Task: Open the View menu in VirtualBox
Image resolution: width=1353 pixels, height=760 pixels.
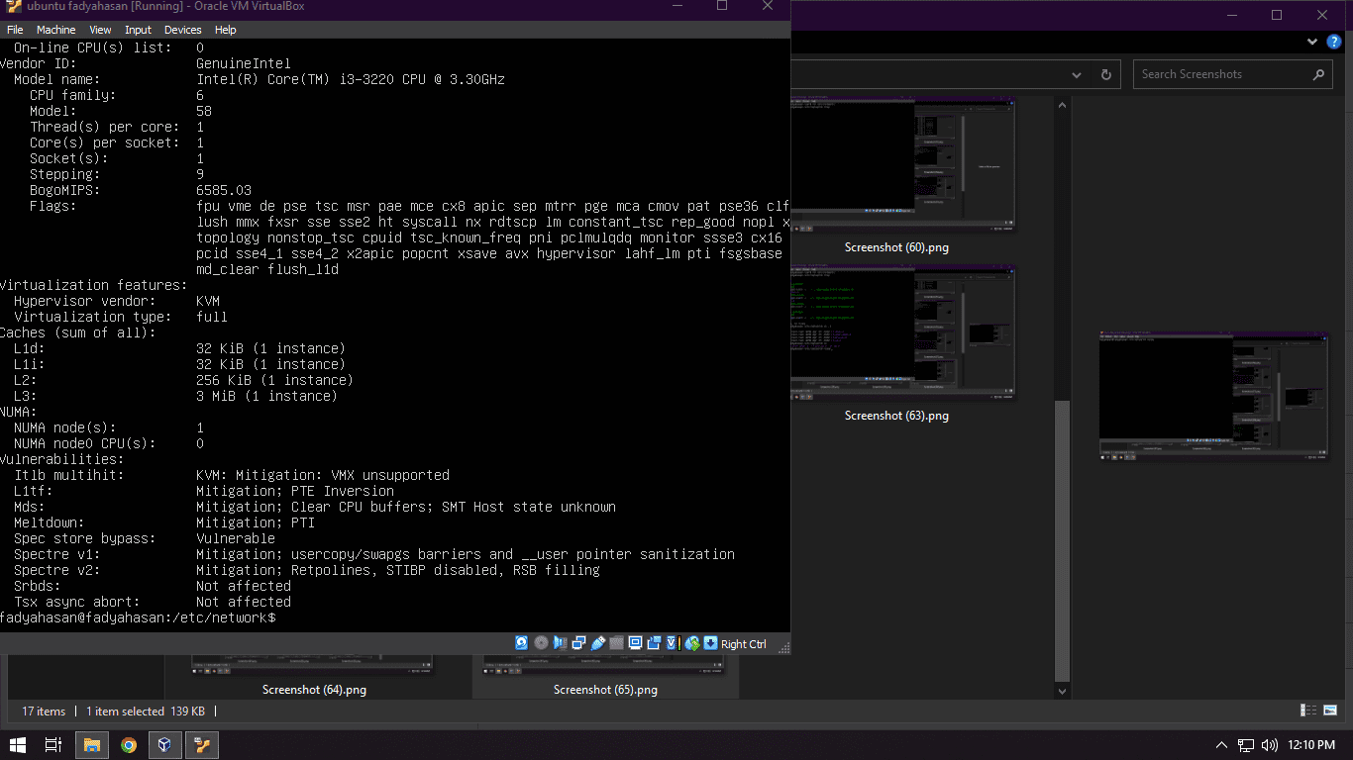Action: pos(100,30)
